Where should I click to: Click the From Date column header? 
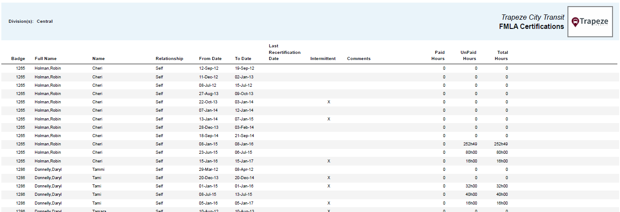click(210, 59)
